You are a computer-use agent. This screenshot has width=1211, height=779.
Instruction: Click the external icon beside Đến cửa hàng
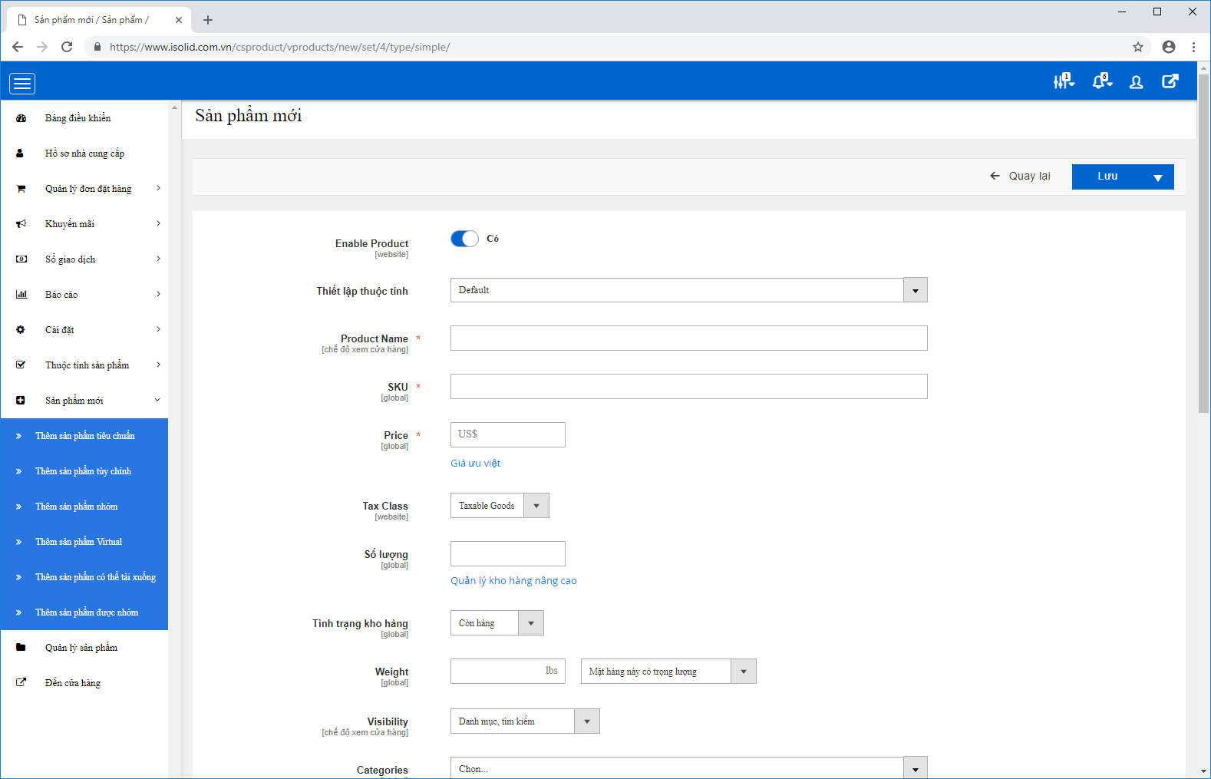click(x=21, y=682)
